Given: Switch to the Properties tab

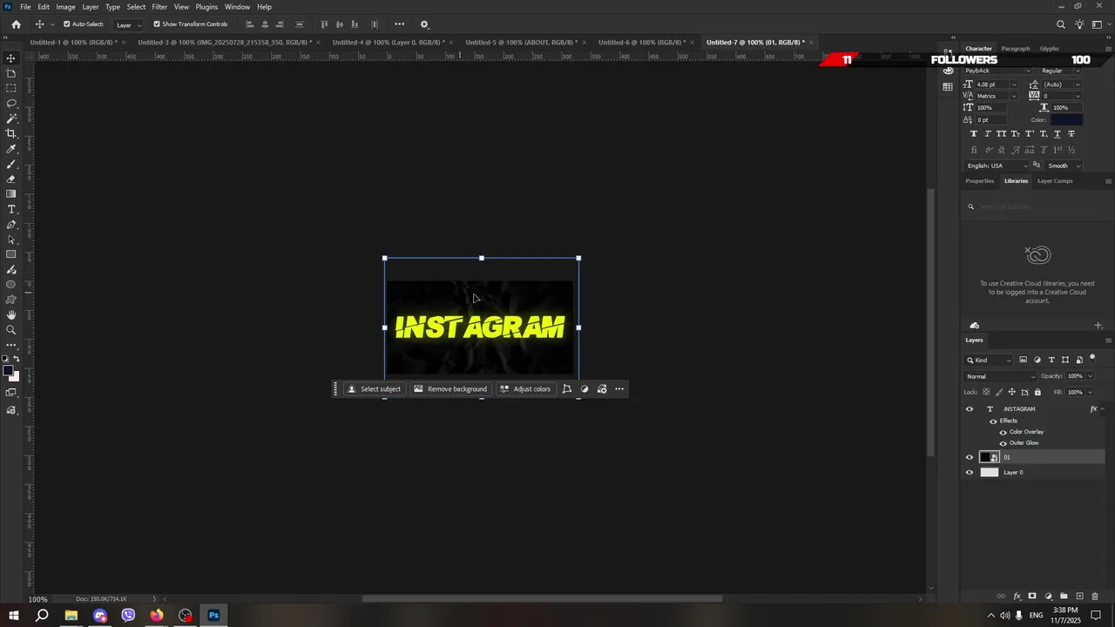Looking at the screenshot, I should click(x=979, y=181).
